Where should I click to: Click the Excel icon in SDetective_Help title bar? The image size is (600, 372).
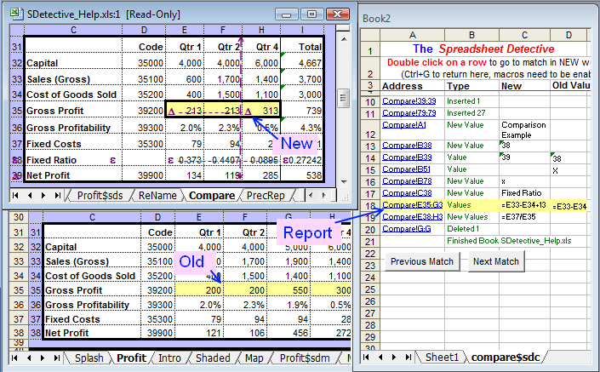(x=15, y=14)
